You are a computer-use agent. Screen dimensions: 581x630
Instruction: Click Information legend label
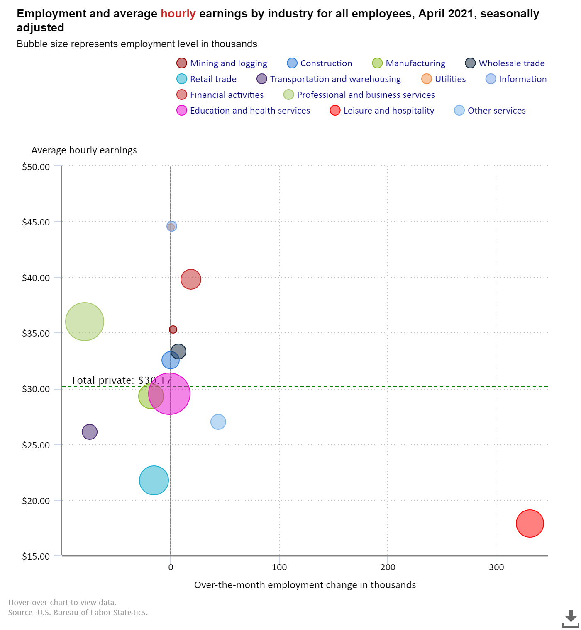pyautogui.click(x=523, y=79)
